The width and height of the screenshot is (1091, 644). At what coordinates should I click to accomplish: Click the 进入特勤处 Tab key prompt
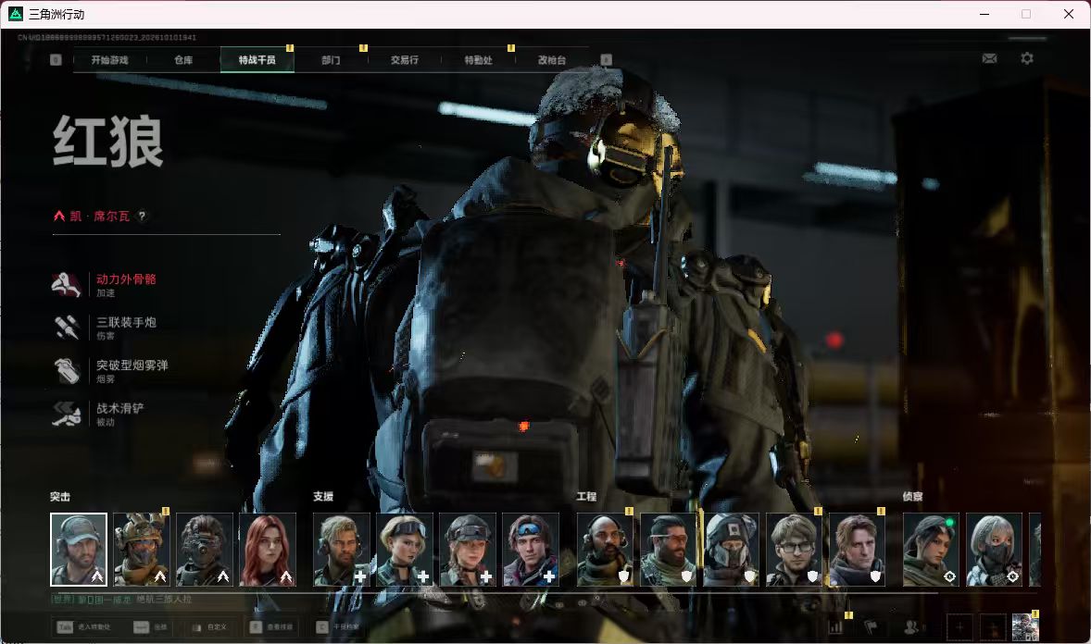pyautogui.click(x=84, y=627)
